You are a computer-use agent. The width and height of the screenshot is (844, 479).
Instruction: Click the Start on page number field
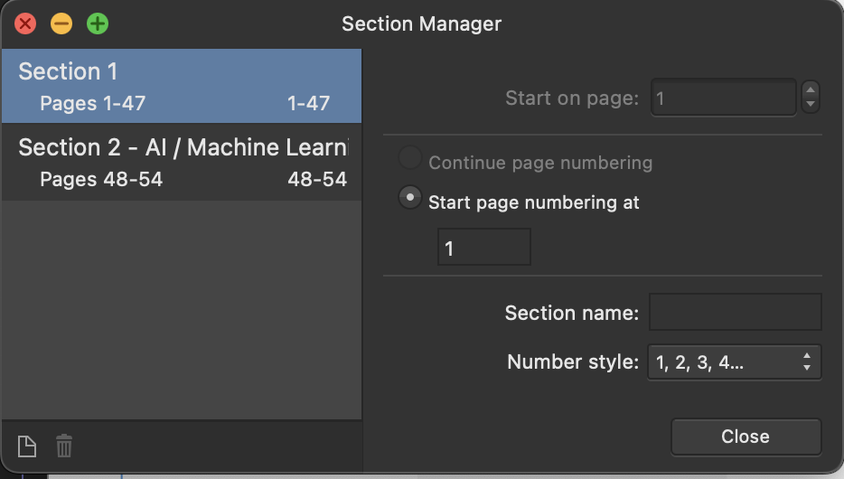point(724,98)
